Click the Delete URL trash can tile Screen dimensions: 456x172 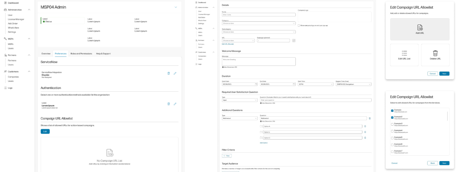pos(435,53)
